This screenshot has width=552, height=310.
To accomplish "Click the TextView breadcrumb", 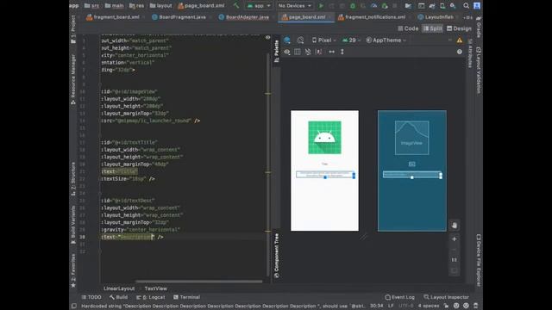I will point(155,288).
